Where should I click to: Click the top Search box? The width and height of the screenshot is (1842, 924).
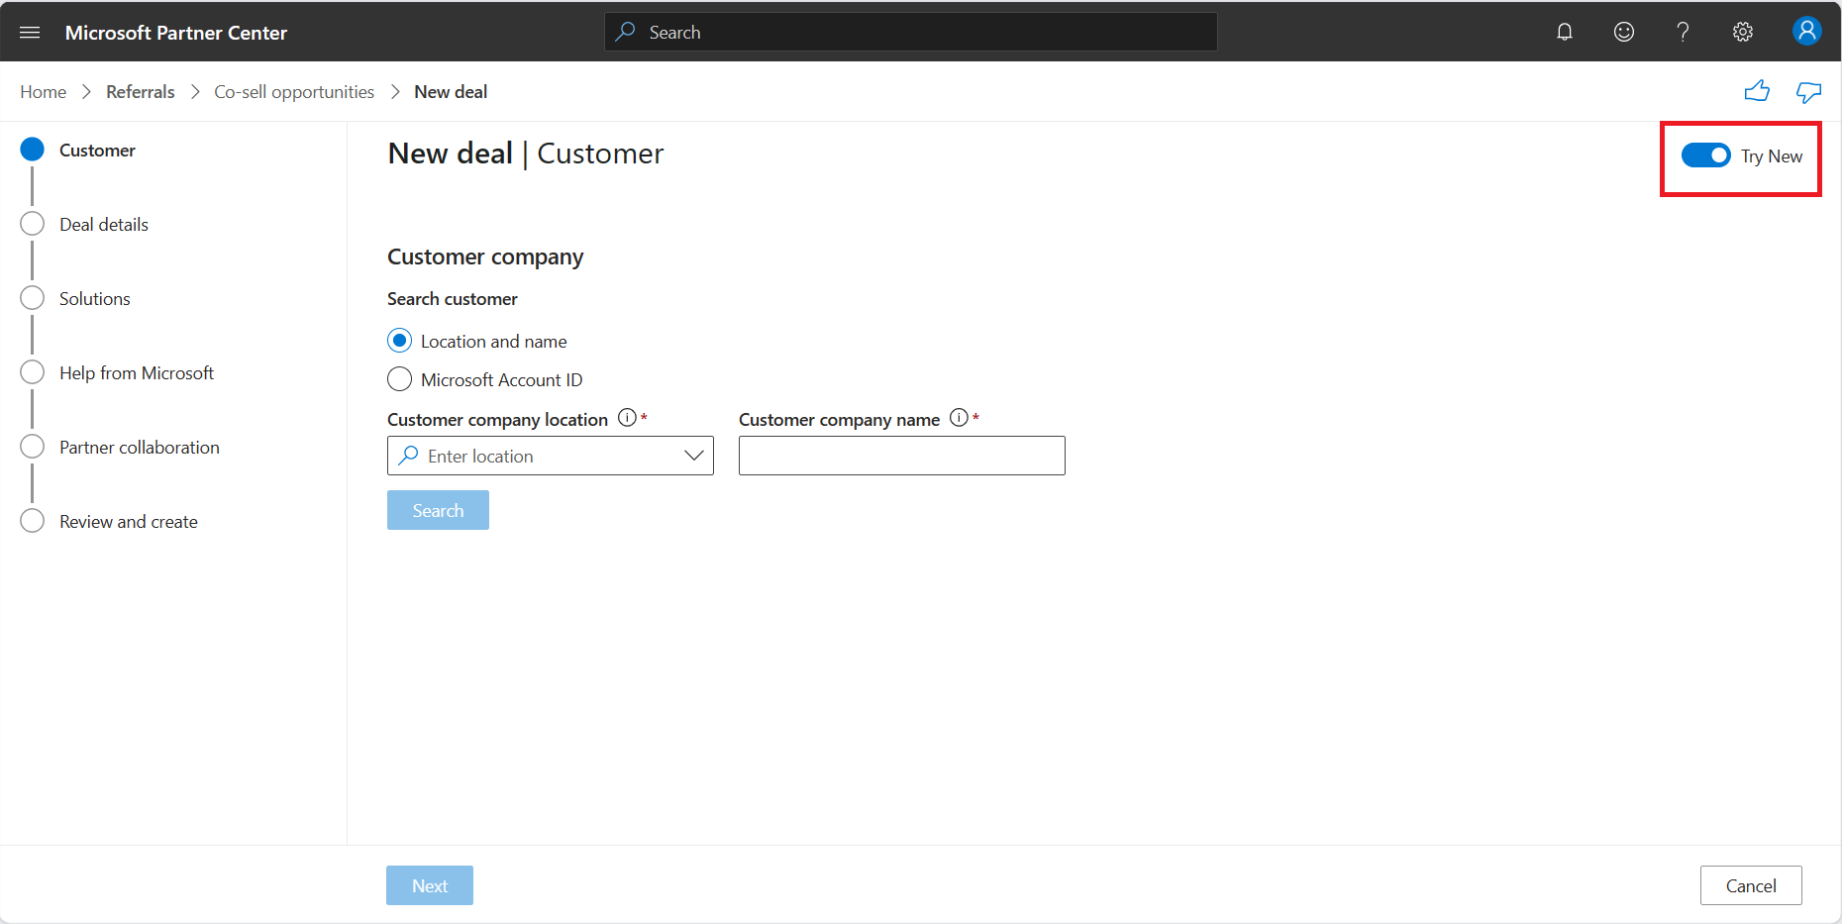(x=911, y=32)
